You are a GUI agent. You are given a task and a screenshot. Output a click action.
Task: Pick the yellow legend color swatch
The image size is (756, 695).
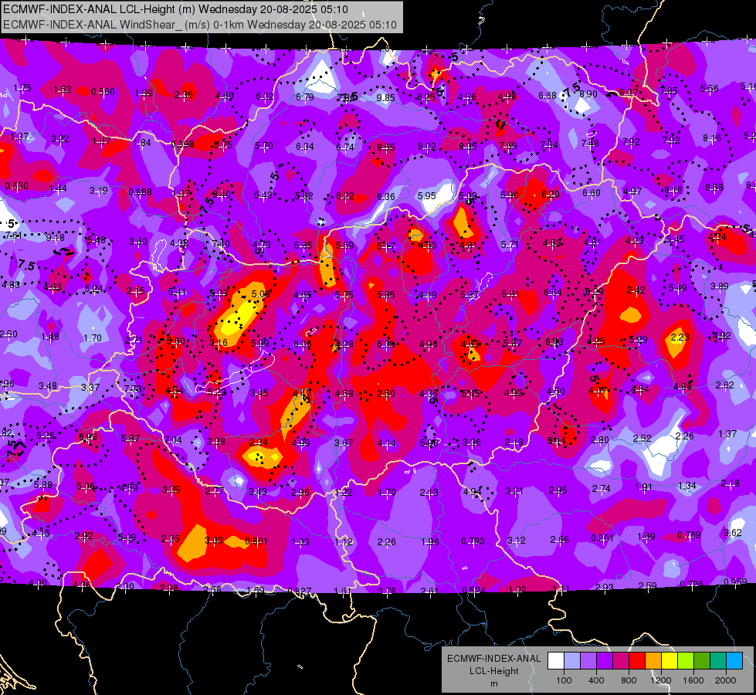(x=670, y=660)
